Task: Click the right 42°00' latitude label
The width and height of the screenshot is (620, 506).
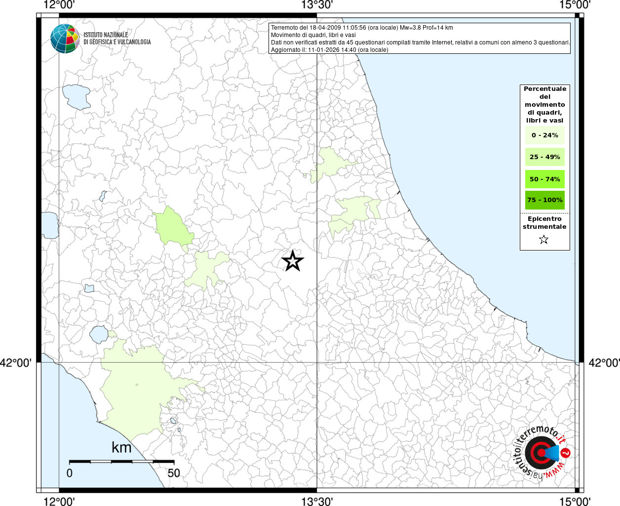Action: (604, 363)
